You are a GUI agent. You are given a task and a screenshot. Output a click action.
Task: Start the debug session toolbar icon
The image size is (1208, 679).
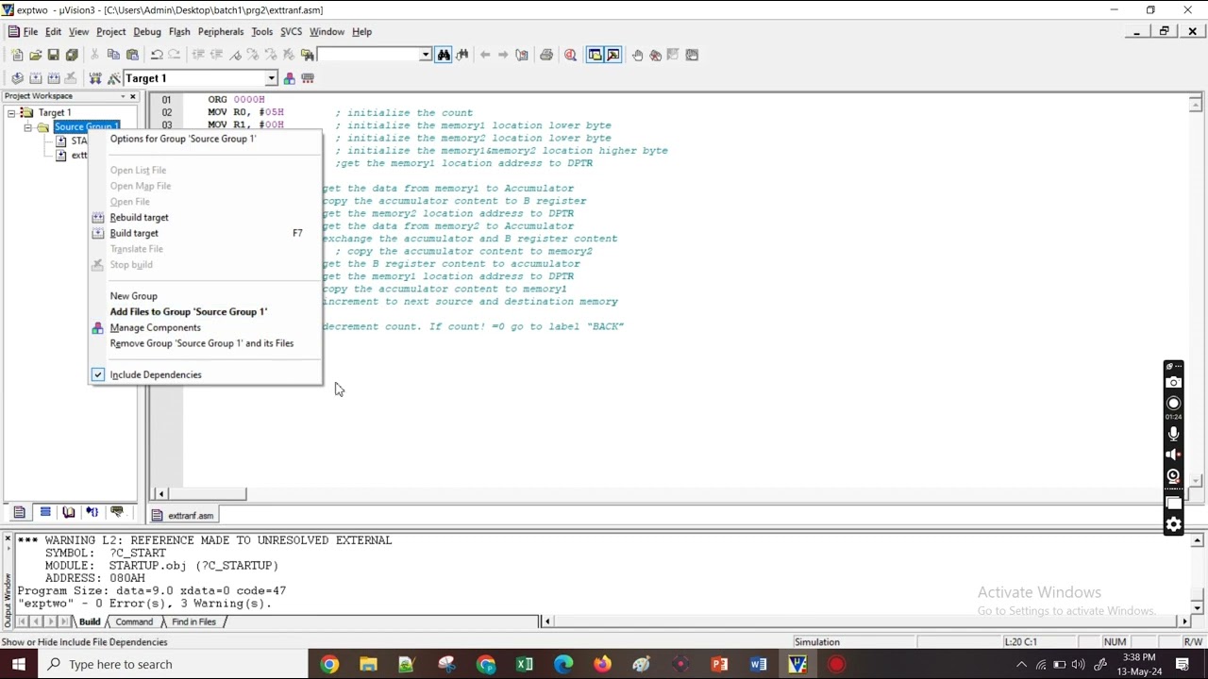[570, 55]
